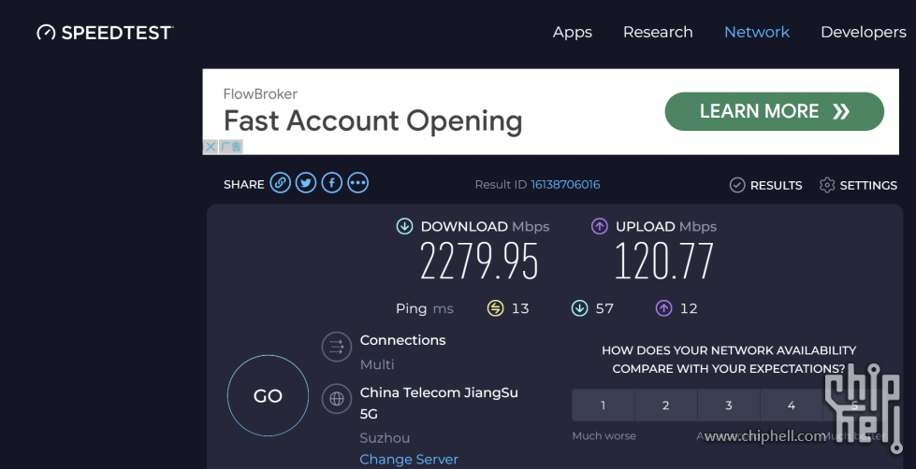Click the Ping ms label
916x469 pixels.
coord(425,308)
